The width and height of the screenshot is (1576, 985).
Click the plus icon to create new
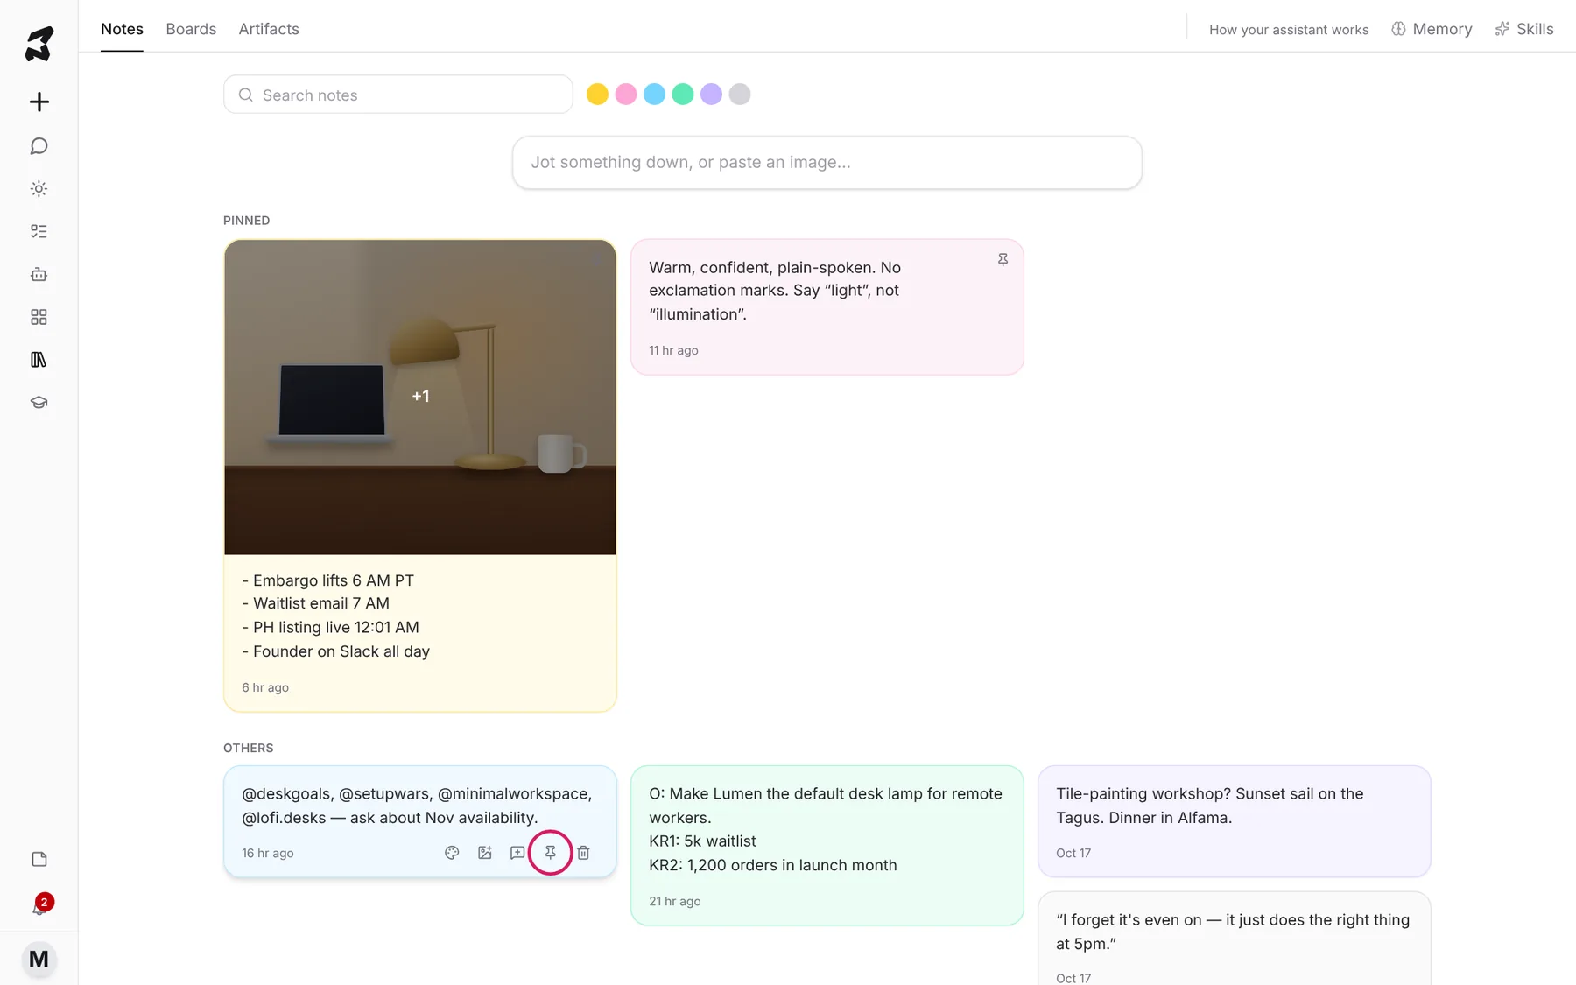click(39, 102)
